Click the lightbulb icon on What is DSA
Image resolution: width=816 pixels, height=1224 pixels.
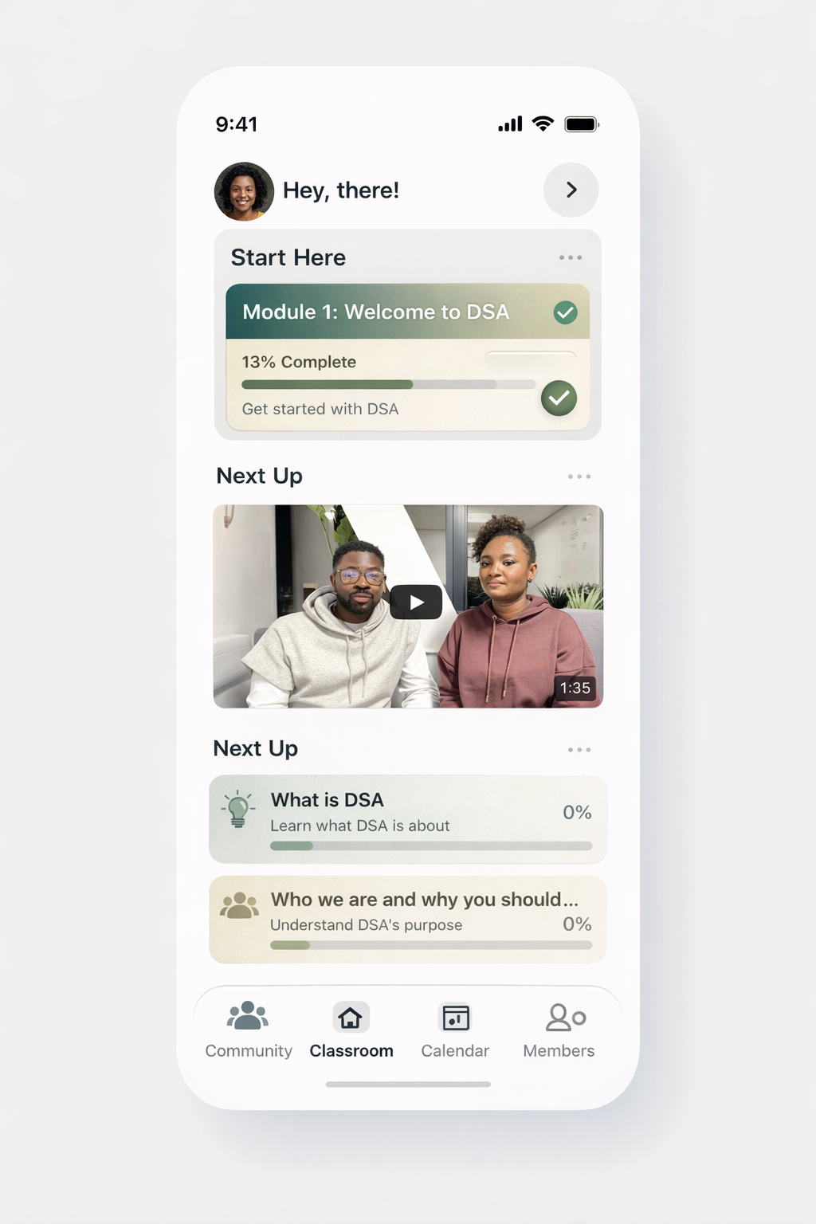238,809
